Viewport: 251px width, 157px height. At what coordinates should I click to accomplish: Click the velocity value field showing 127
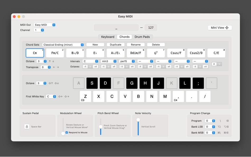(151, 27)
